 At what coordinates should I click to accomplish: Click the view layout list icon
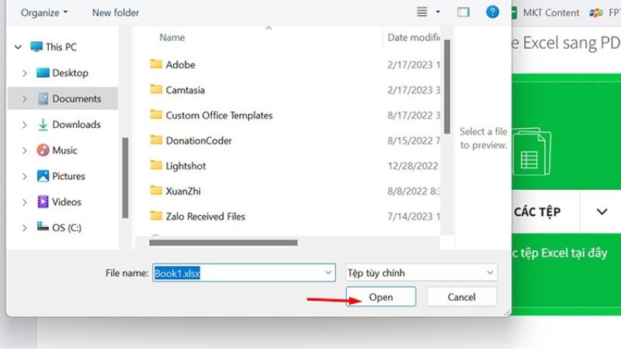point(422,12)
